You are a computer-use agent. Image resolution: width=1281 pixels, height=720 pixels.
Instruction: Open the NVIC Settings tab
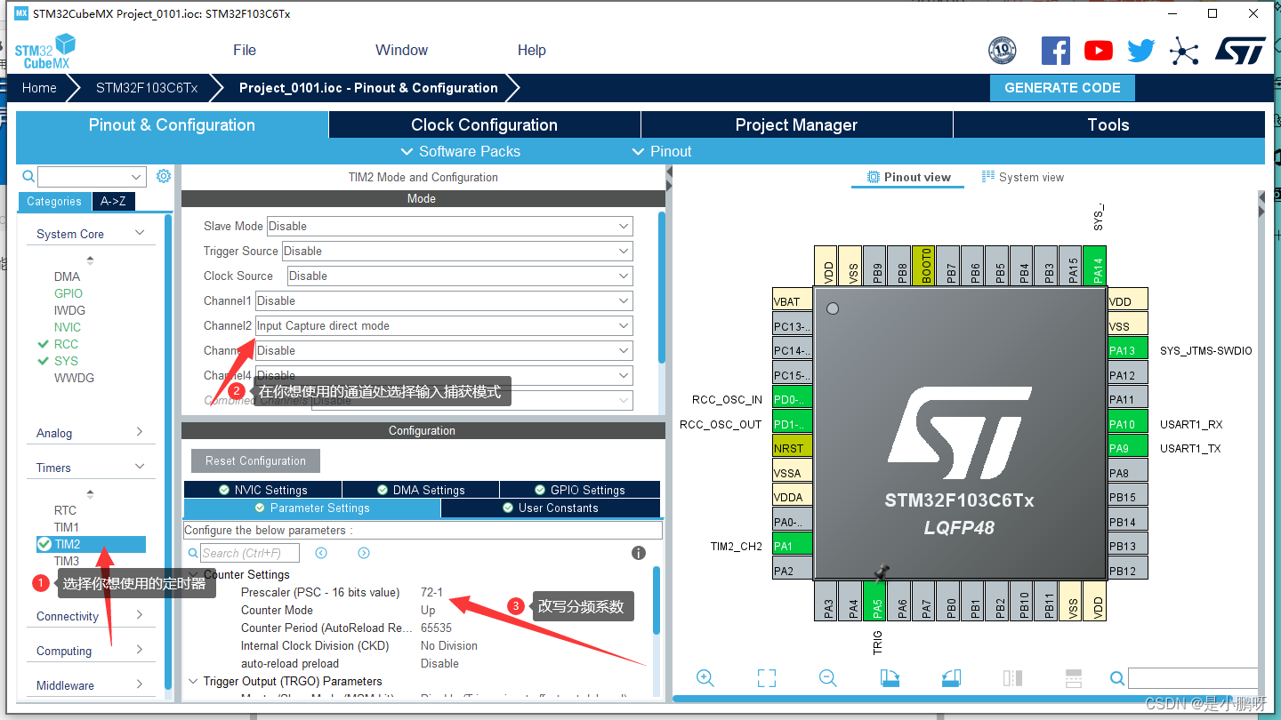(x=262, y=490)
